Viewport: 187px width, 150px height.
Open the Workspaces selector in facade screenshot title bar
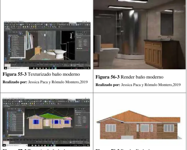click(x=72, y=100)
